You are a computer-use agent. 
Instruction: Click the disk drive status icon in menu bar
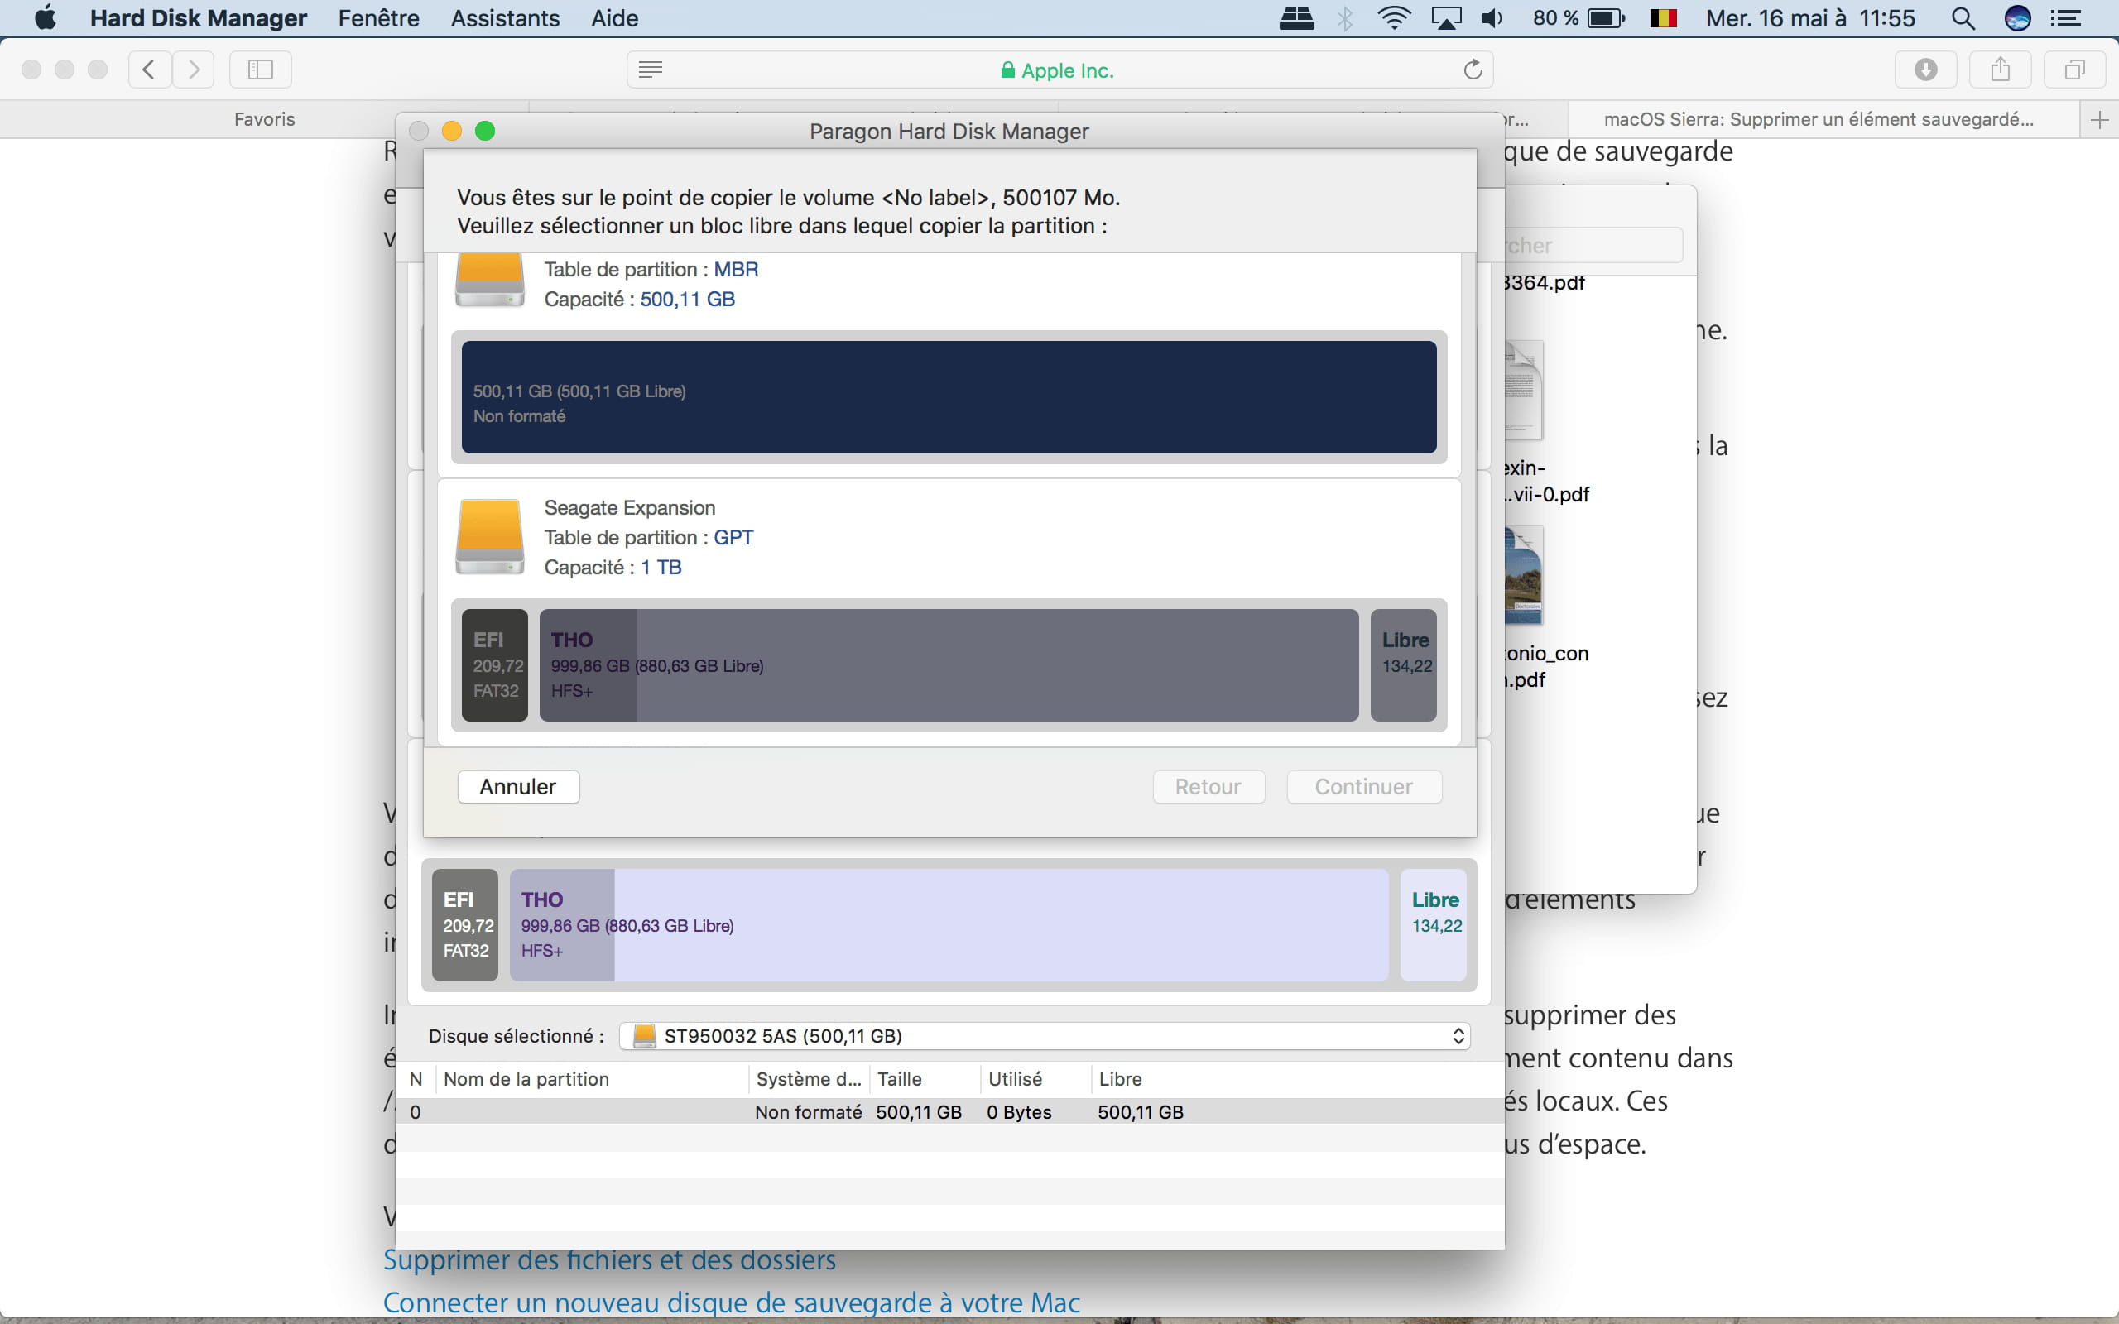1296,17
